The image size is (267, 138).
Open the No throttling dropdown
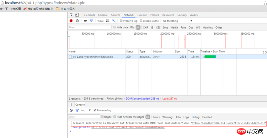[178, 21]
